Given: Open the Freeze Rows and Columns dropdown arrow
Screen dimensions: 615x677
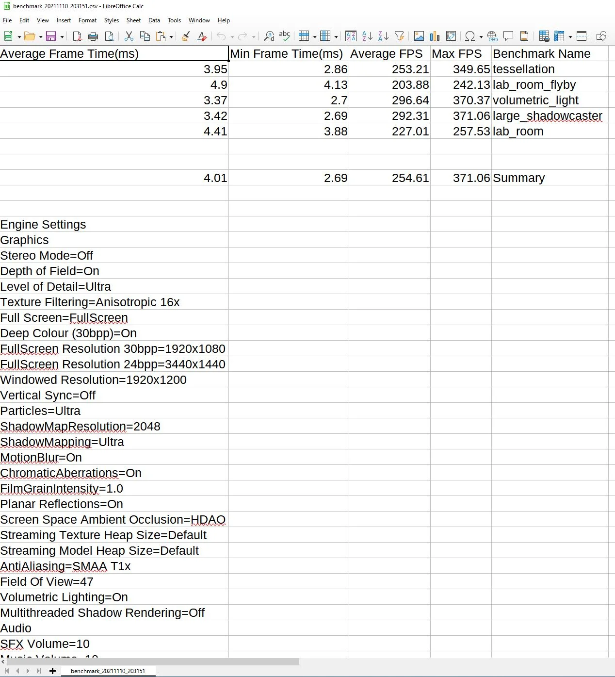Looking at the screenshot, I should coord(570,37).
